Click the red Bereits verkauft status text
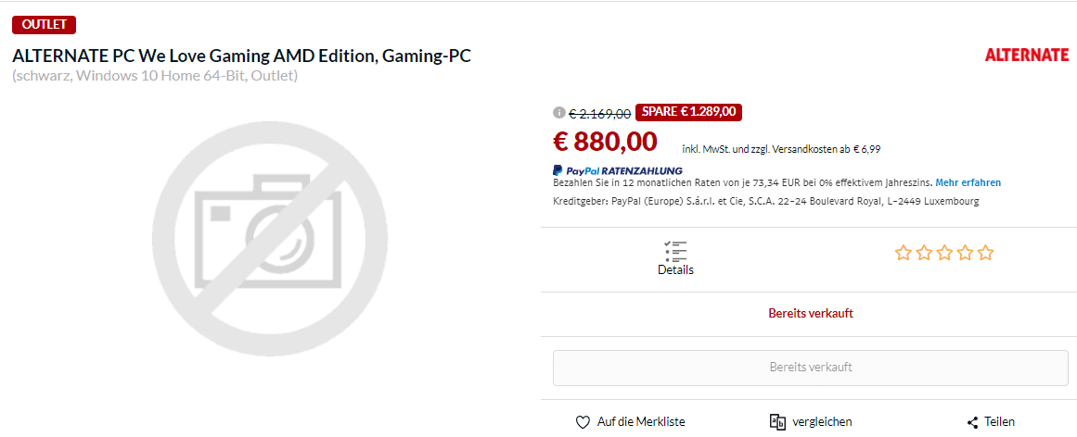 pos(810,313)
